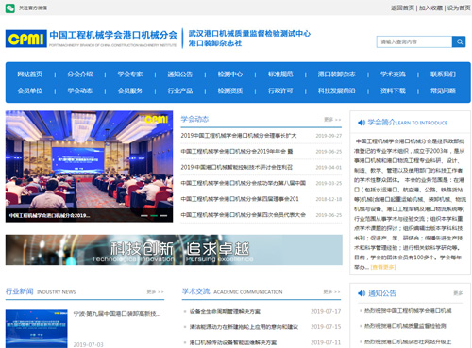Viewport: 472px width, 348px height.
Task: Open news item about 第四次会员代表大会
Action: (x=244, y=215)
